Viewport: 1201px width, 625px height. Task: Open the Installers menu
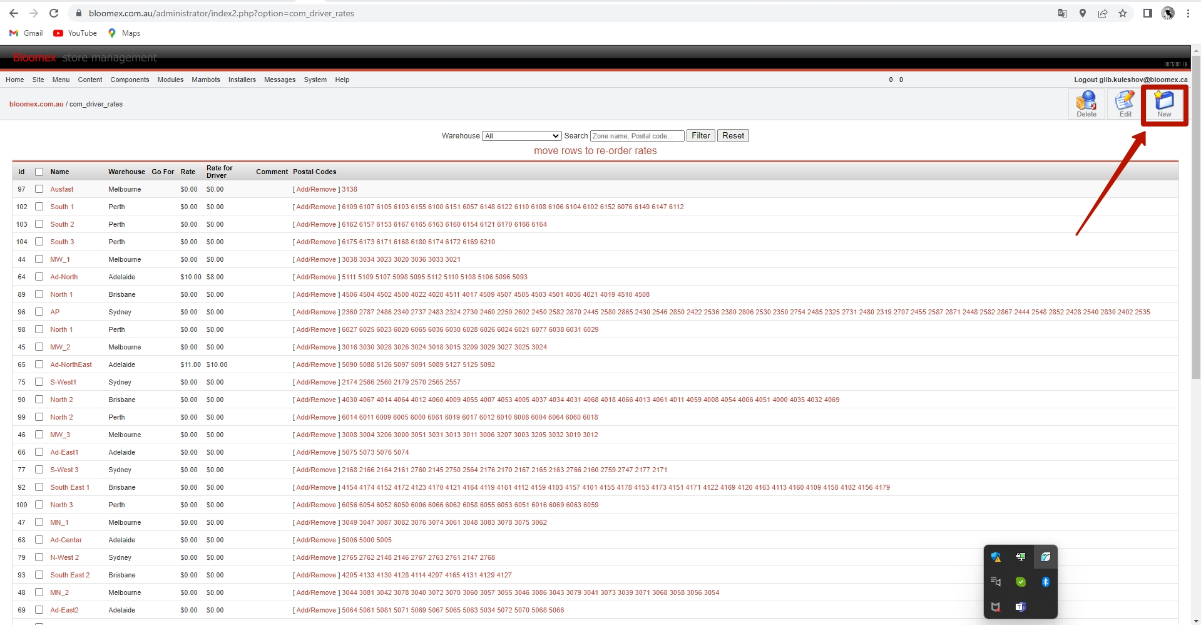pos(242,80)
